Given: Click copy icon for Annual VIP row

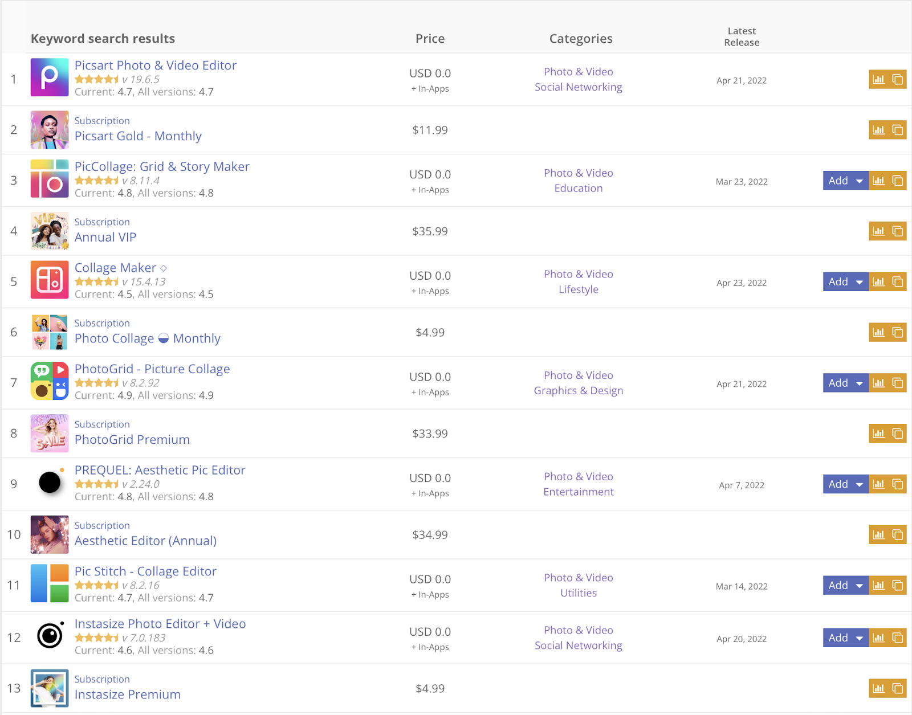Looking at the screenshot, I should (x=898, y=231).
